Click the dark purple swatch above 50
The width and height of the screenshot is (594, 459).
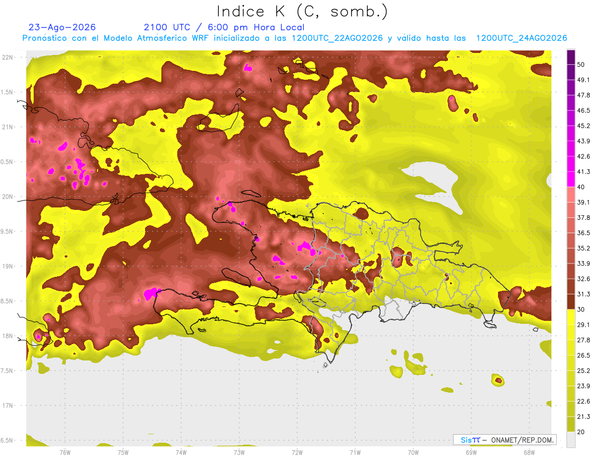pos(571,57)
